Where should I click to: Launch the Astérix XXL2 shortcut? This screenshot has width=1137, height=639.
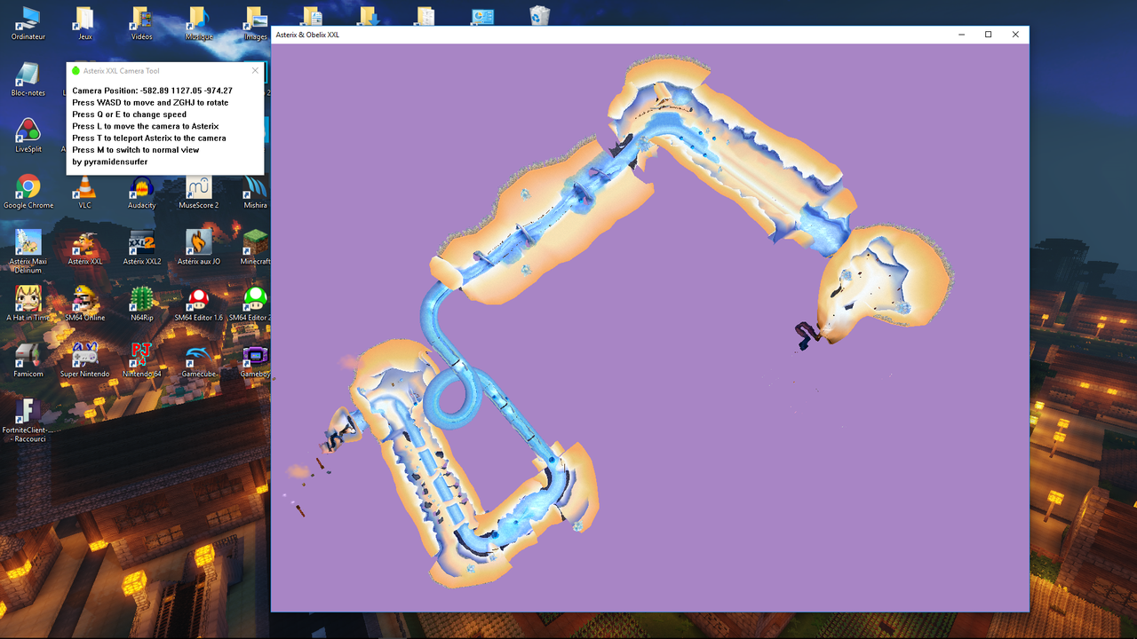141,248
